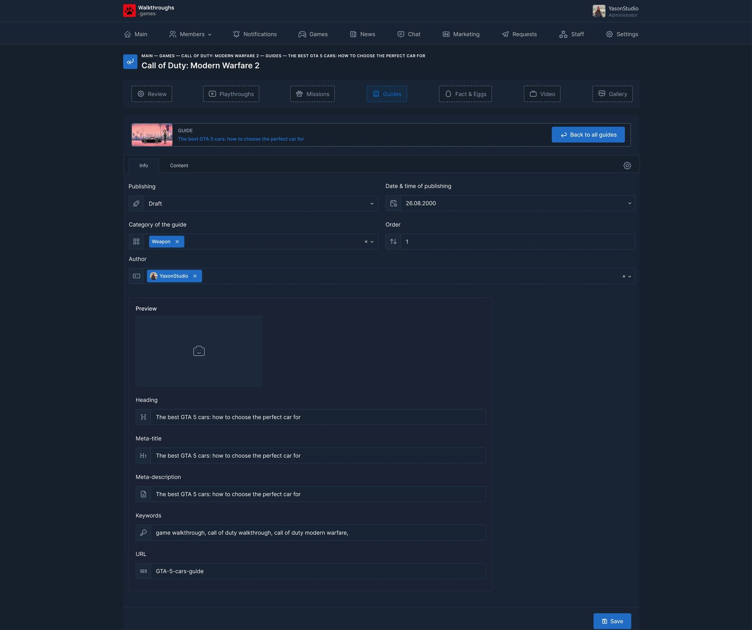Open guide settings gear icon
The height and width of the screenshot is (630, 752).
click(x=627, y=166)
